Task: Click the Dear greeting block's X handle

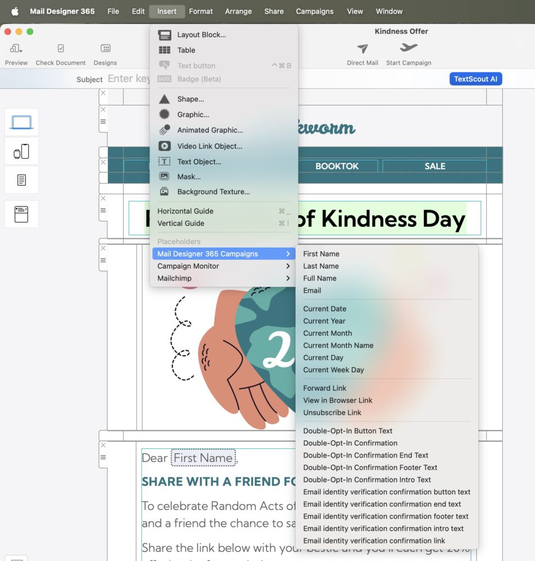Action: [x=103, y=445]
